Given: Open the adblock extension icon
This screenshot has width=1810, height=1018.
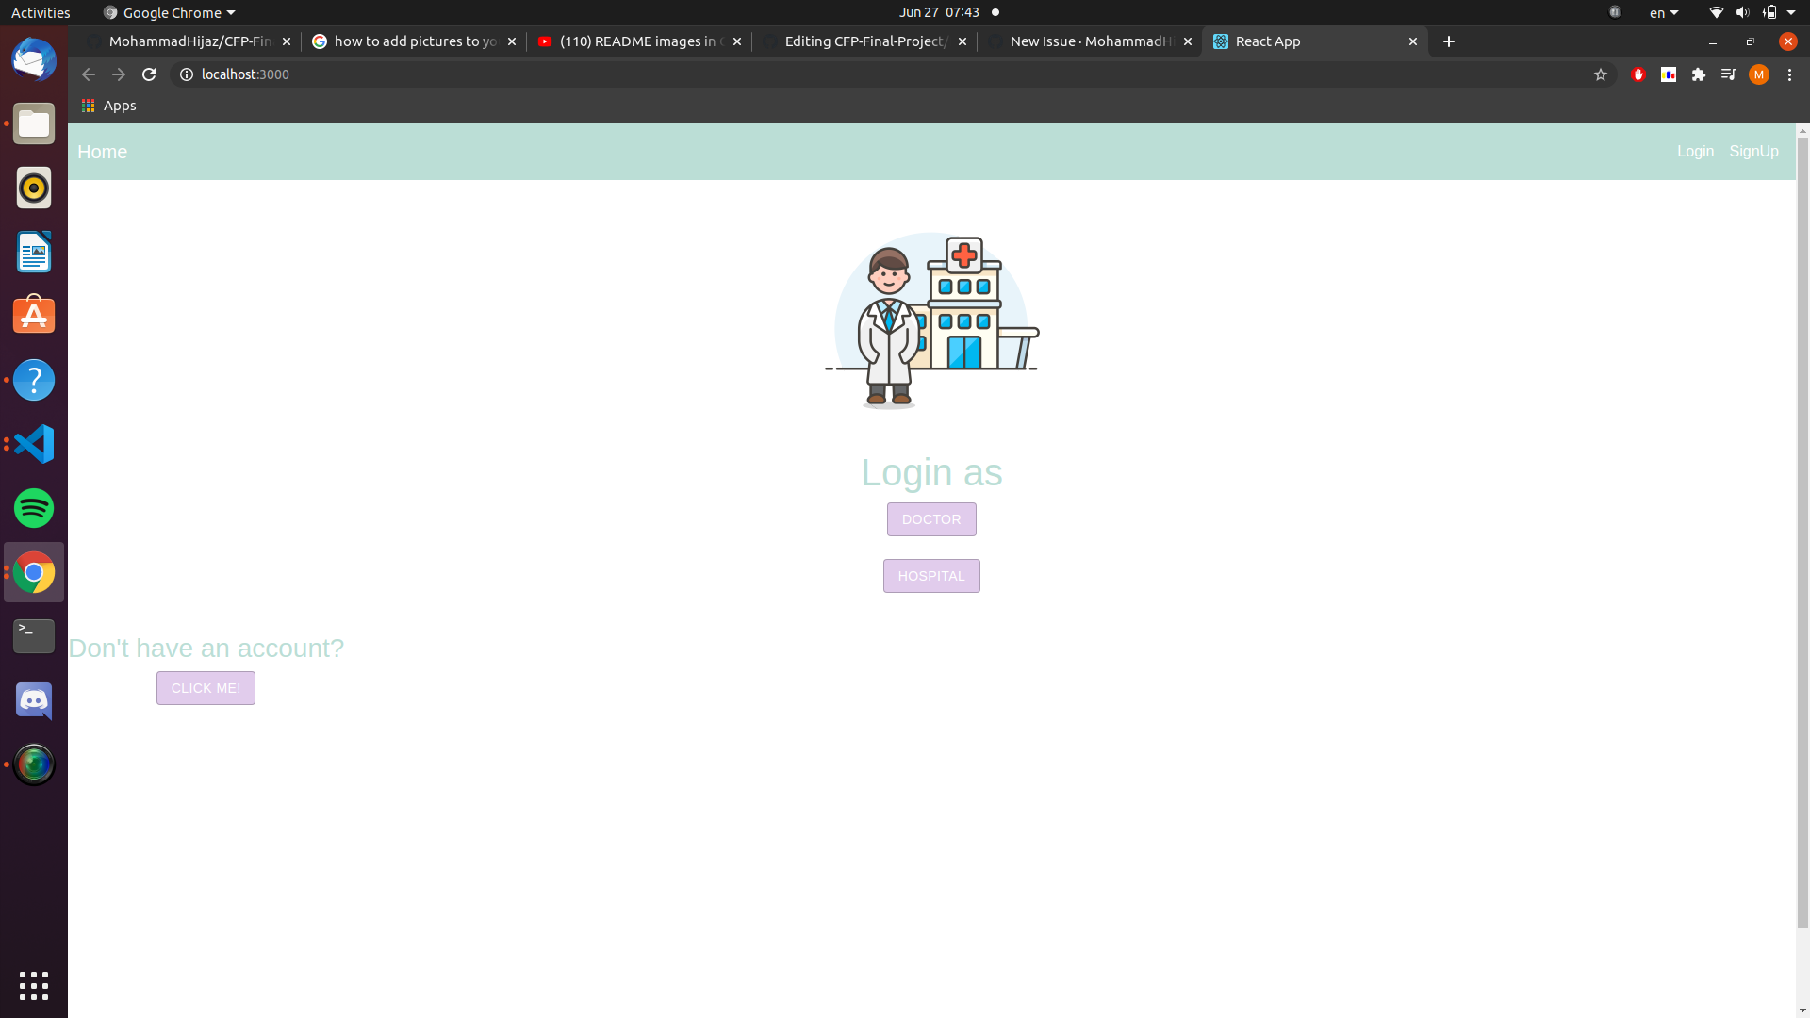Looking at the screenshot, I should 1638,74.
